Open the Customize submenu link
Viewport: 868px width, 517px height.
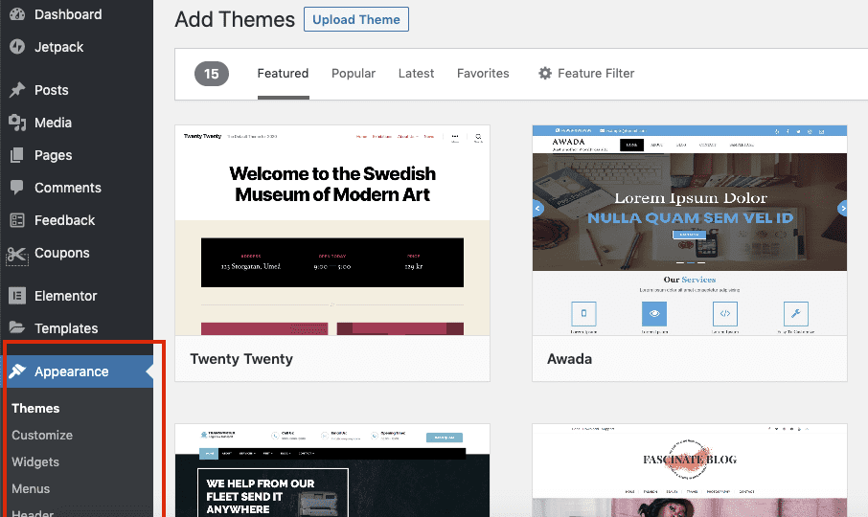coord(42,436)
